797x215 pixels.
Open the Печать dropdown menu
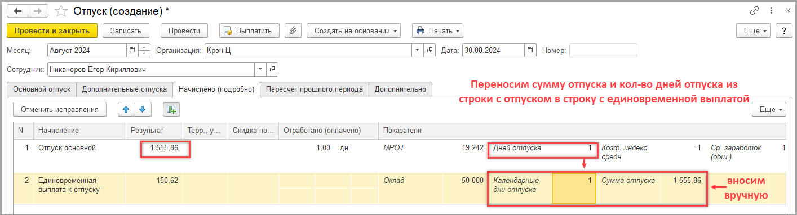tap(437, 30)
